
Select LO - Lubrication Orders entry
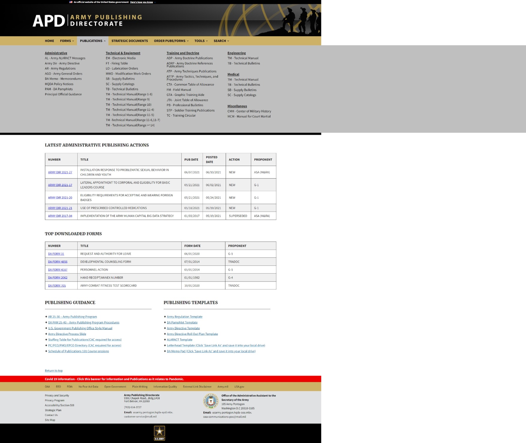click(122, 68)
